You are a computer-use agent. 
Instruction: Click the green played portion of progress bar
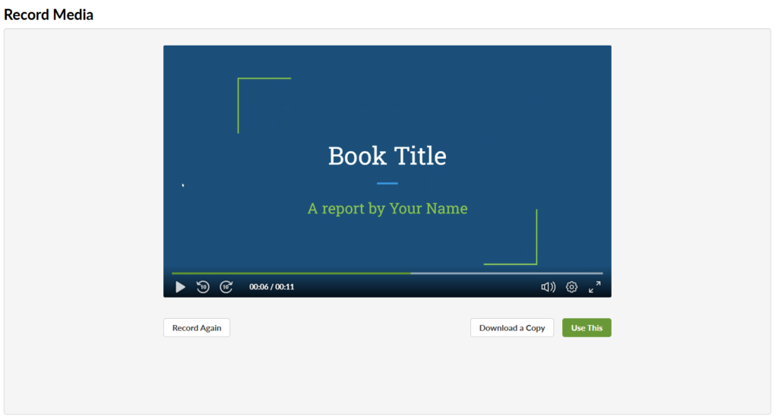click(289, 273)
